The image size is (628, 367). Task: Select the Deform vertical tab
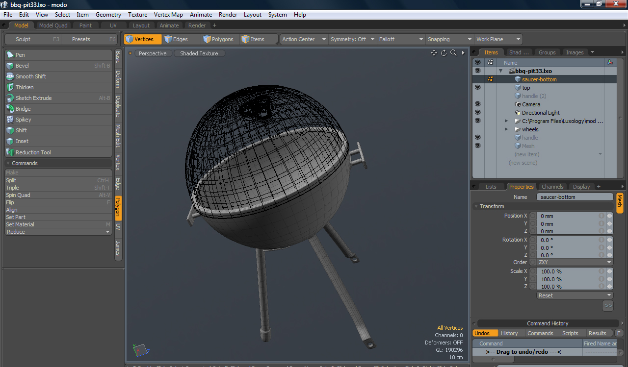pyautogui.click(x=118, y=79)
